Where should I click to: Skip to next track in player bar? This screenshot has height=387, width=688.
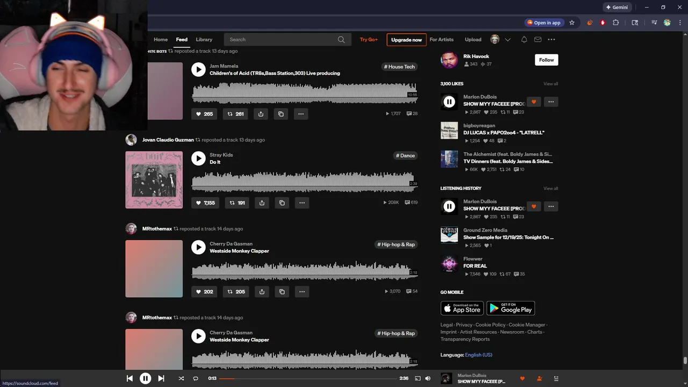(x=161, y=378)
